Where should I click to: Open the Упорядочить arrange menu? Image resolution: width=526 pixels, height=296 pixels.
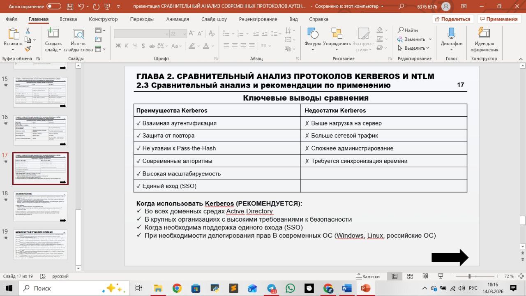(x=337, y=40)
